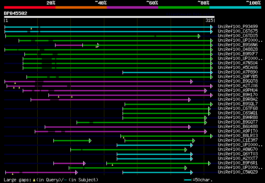Select the UniRef100_C6SWQ1 label
The width and height of the screenshot is (265, 183).
coord(238,113)
